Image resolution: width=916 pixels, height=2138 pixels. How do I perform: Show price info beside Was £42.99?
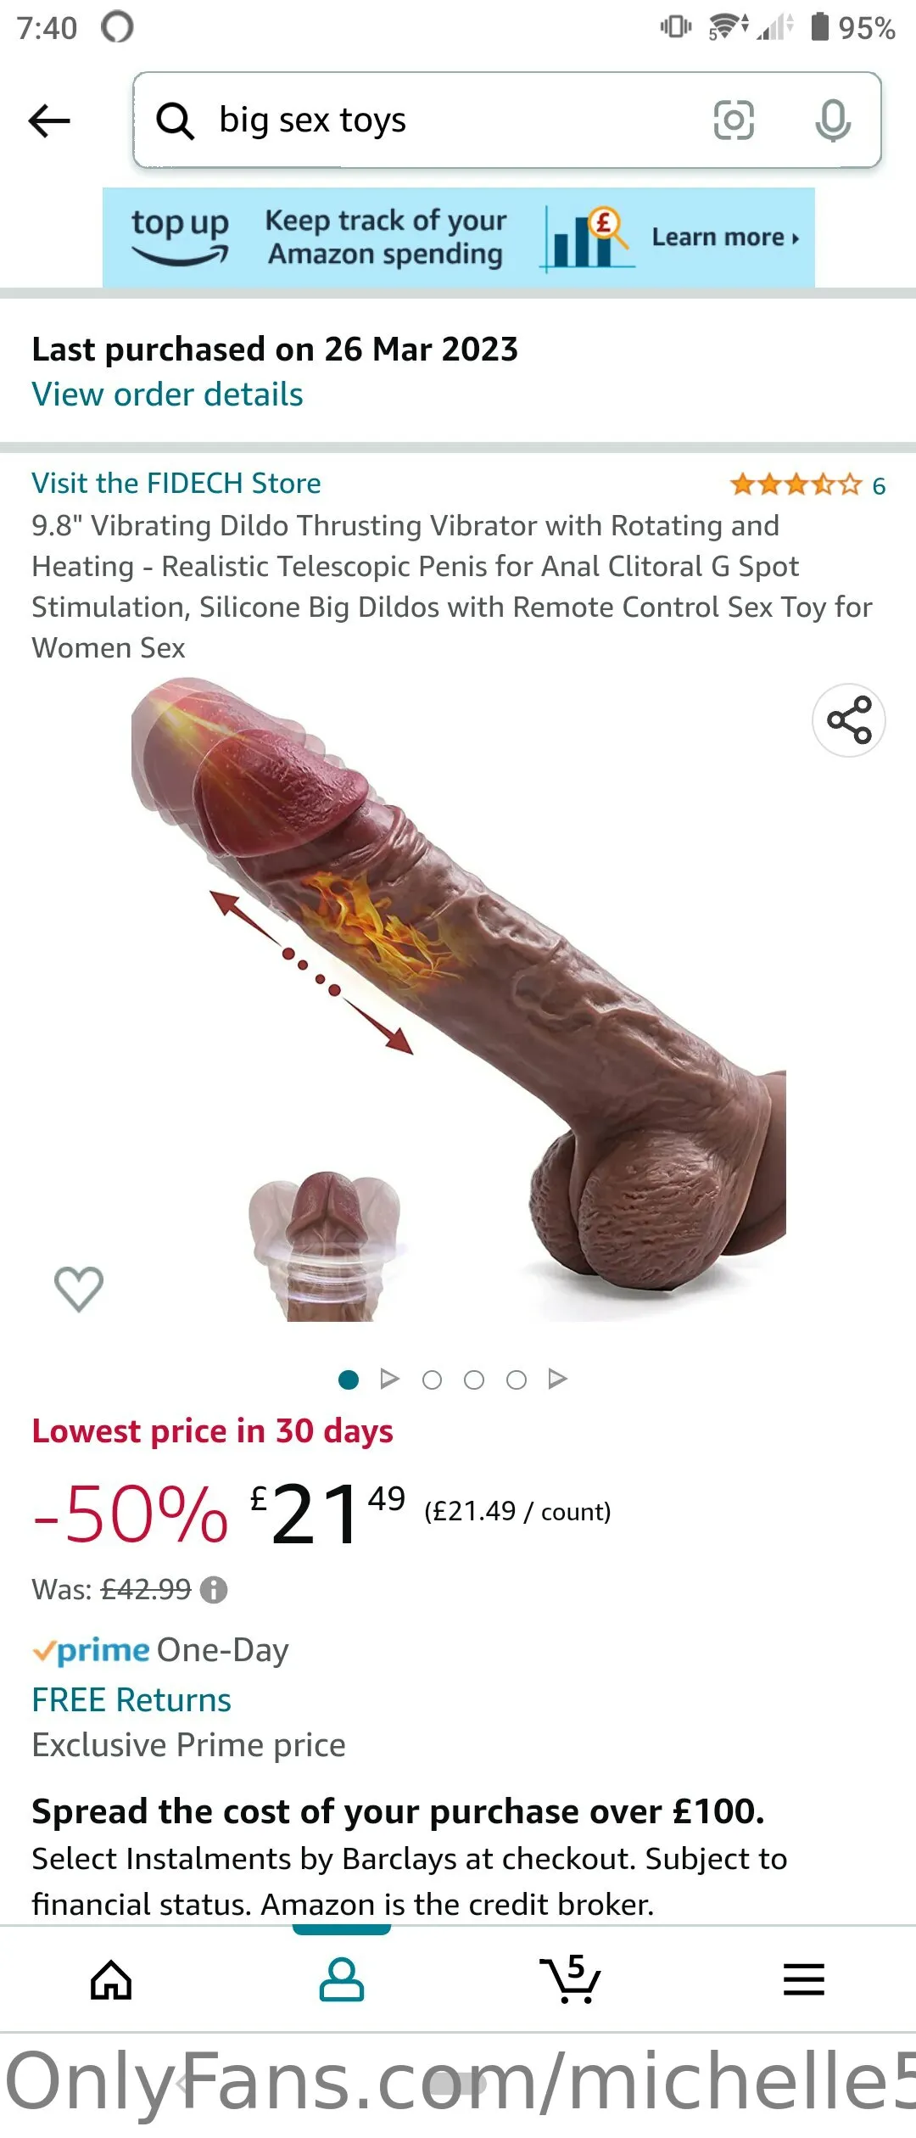click(x=214, y=1589)
